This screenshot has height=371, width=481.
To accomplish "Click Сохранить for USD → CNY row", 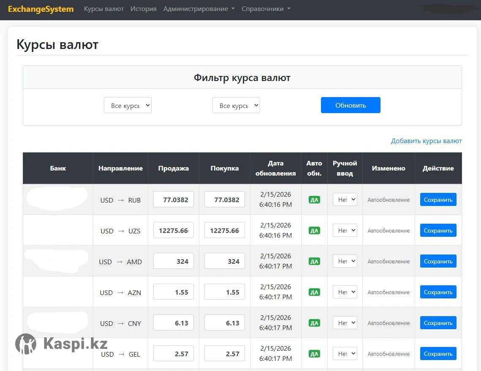I will (x=438, y=323).
